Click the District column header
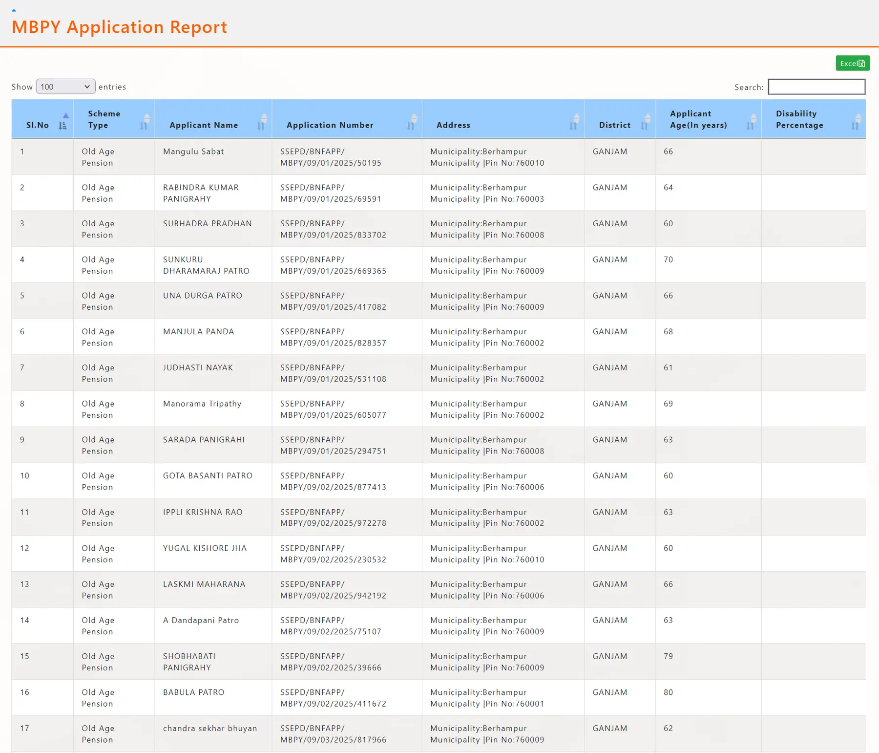 click(x=614, y=125)
